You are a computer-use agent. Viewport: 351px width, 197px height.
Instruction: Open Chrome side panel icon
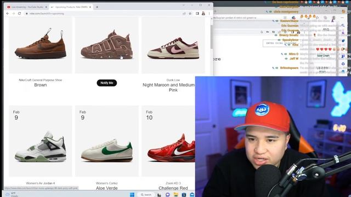click(197, 14)
